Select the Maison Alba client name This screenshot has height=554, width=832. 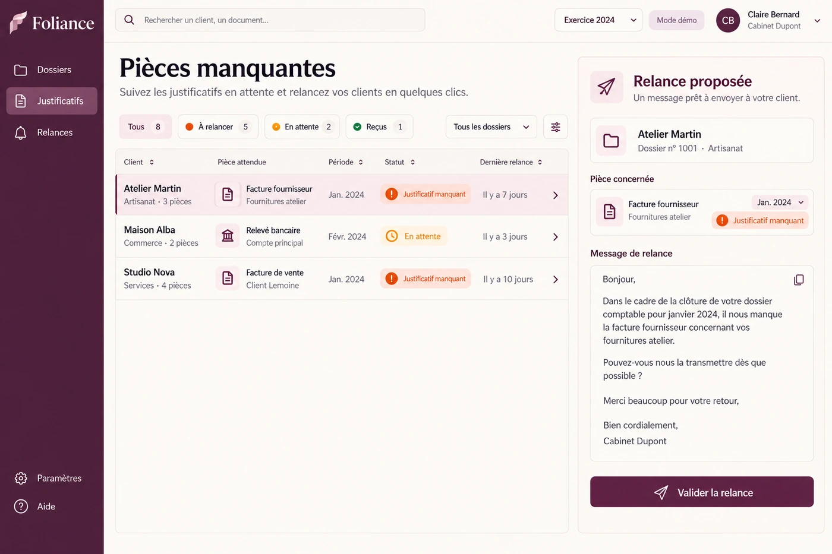(x=149, y=230)
